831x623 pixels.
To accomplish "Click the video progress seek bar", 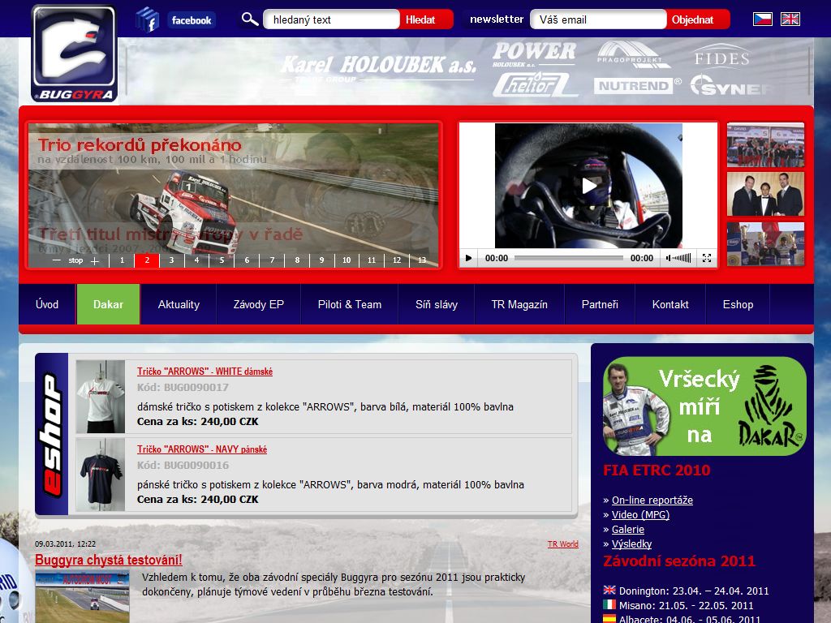I will click(x=569, y=258).
